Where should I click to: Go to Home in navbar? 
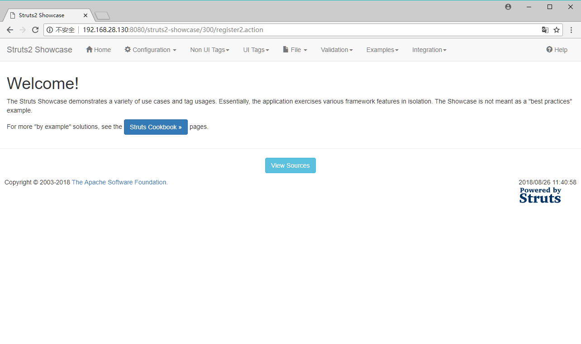98,50
